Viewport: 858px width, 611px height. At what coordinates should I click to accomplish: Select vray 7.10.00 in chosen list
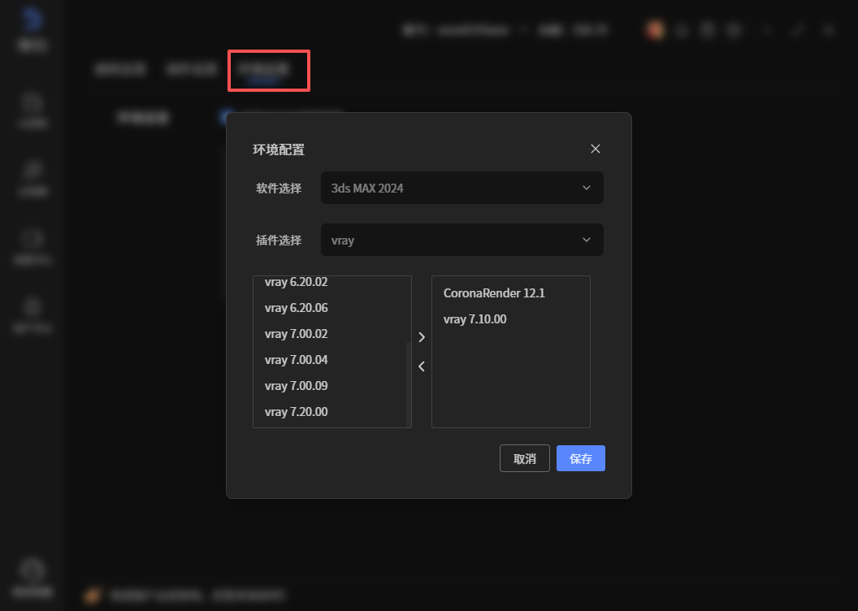475,319
